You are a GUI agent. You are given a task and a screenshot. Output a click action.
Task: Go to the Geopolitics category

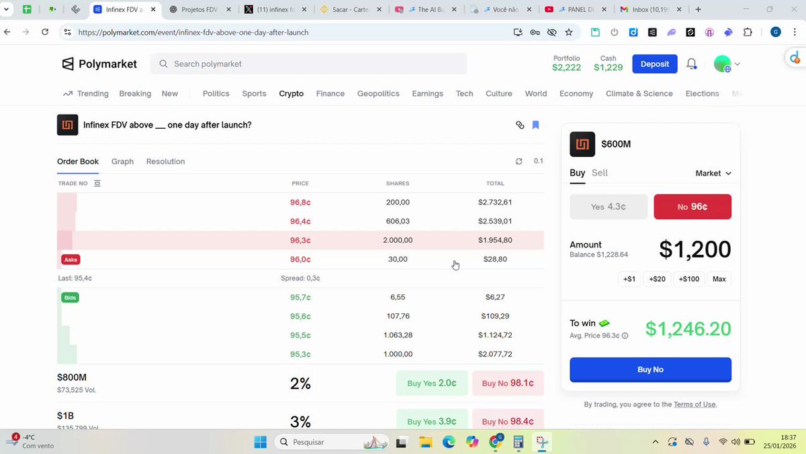(378, 94)
